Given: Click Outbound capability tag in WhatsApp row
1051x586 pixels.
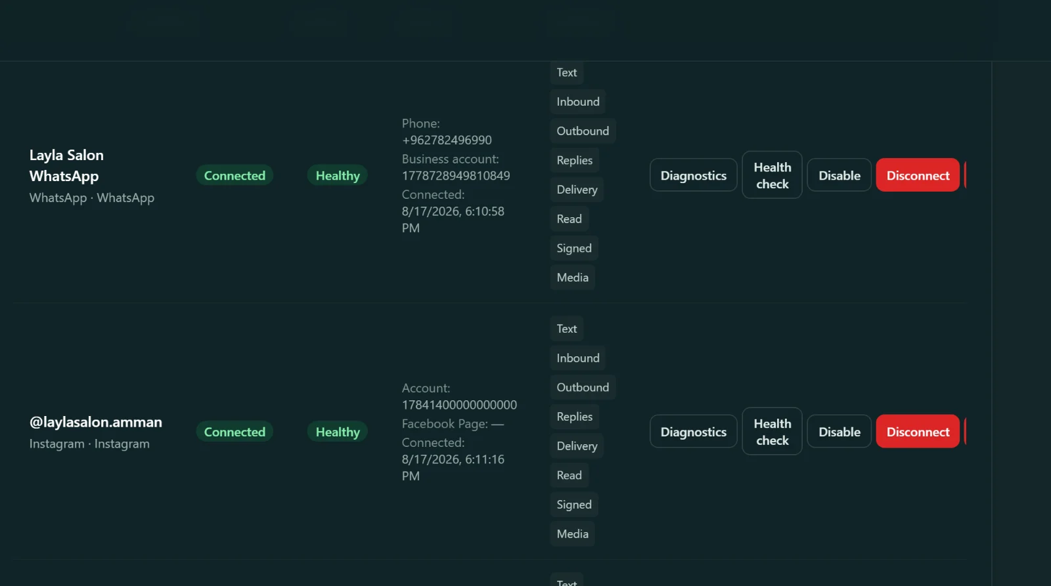Looking at the screenshot, I should (583, 131).
